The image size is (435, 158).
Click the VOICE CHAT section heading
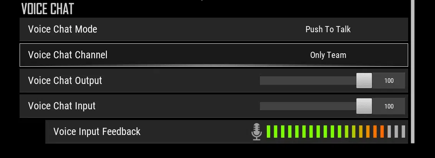click(x=48, y=9)
